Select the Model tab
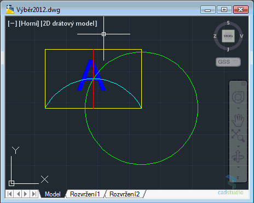The image size is (254, 203). pos(53,194)
